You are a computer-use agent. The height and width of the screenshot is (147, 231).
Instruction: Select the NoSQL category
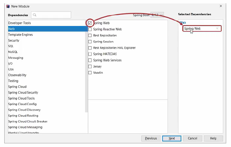(x=47, y=52)
